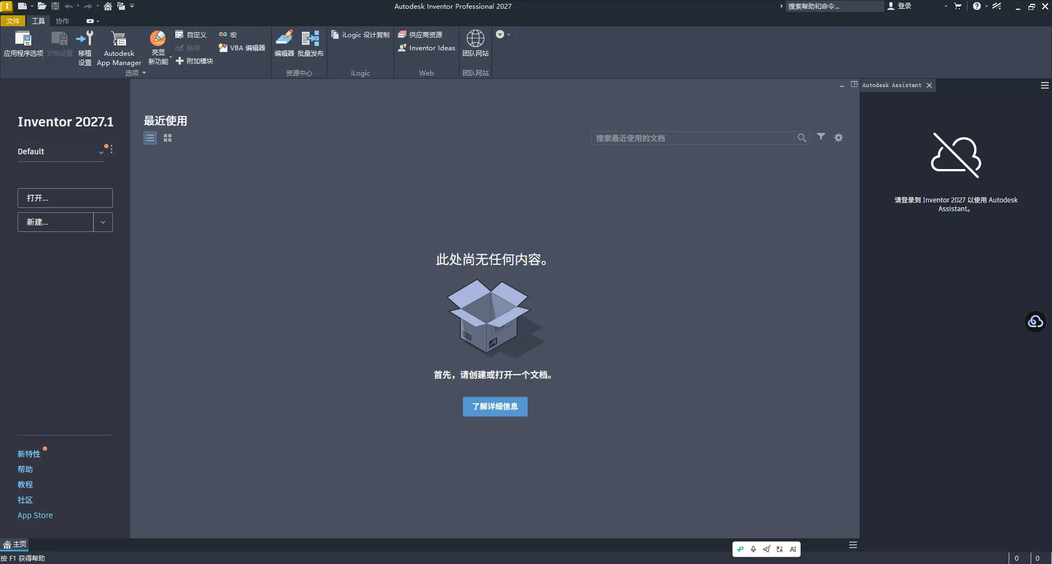This screenshot has height=564, width=1052.
Task: Open 宏 macros tool
Action: pos(228,34)
